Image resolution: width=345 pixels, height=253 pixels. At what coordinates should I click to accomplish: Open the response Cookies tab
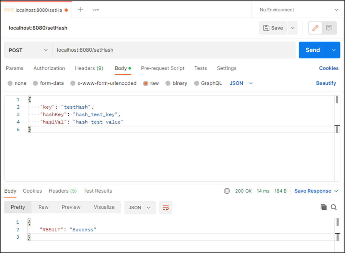point(32,191)
